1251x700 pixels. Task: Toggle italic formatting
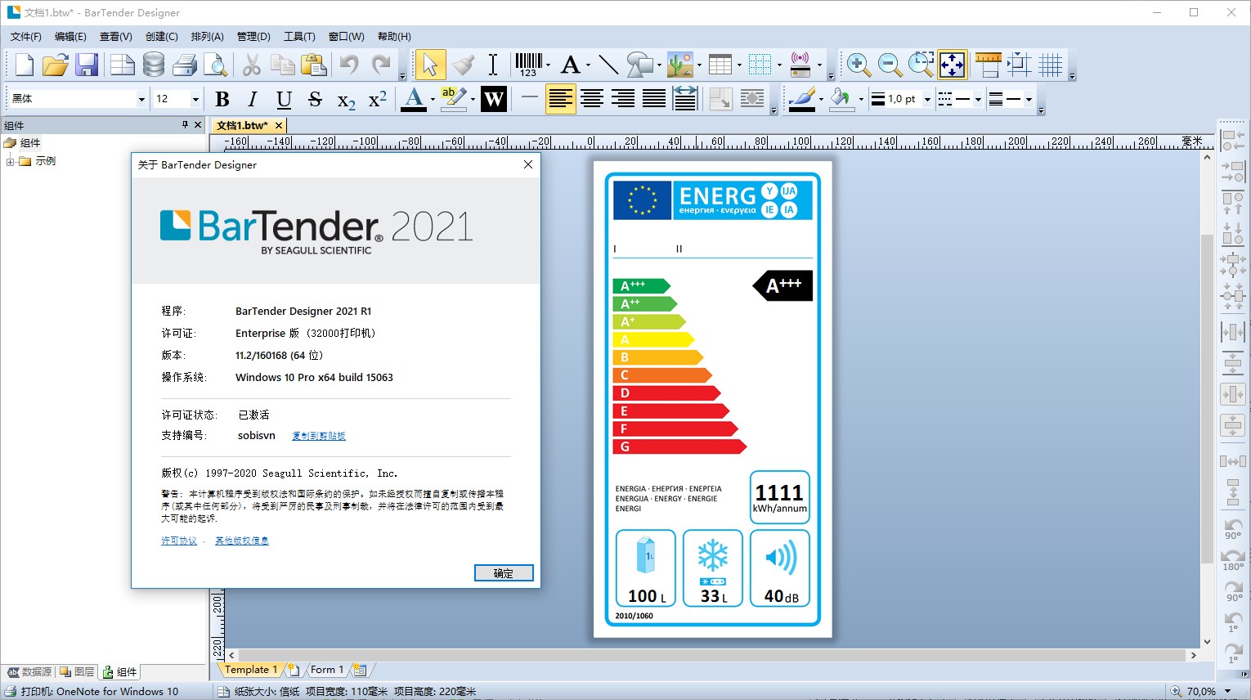[252, 99]
